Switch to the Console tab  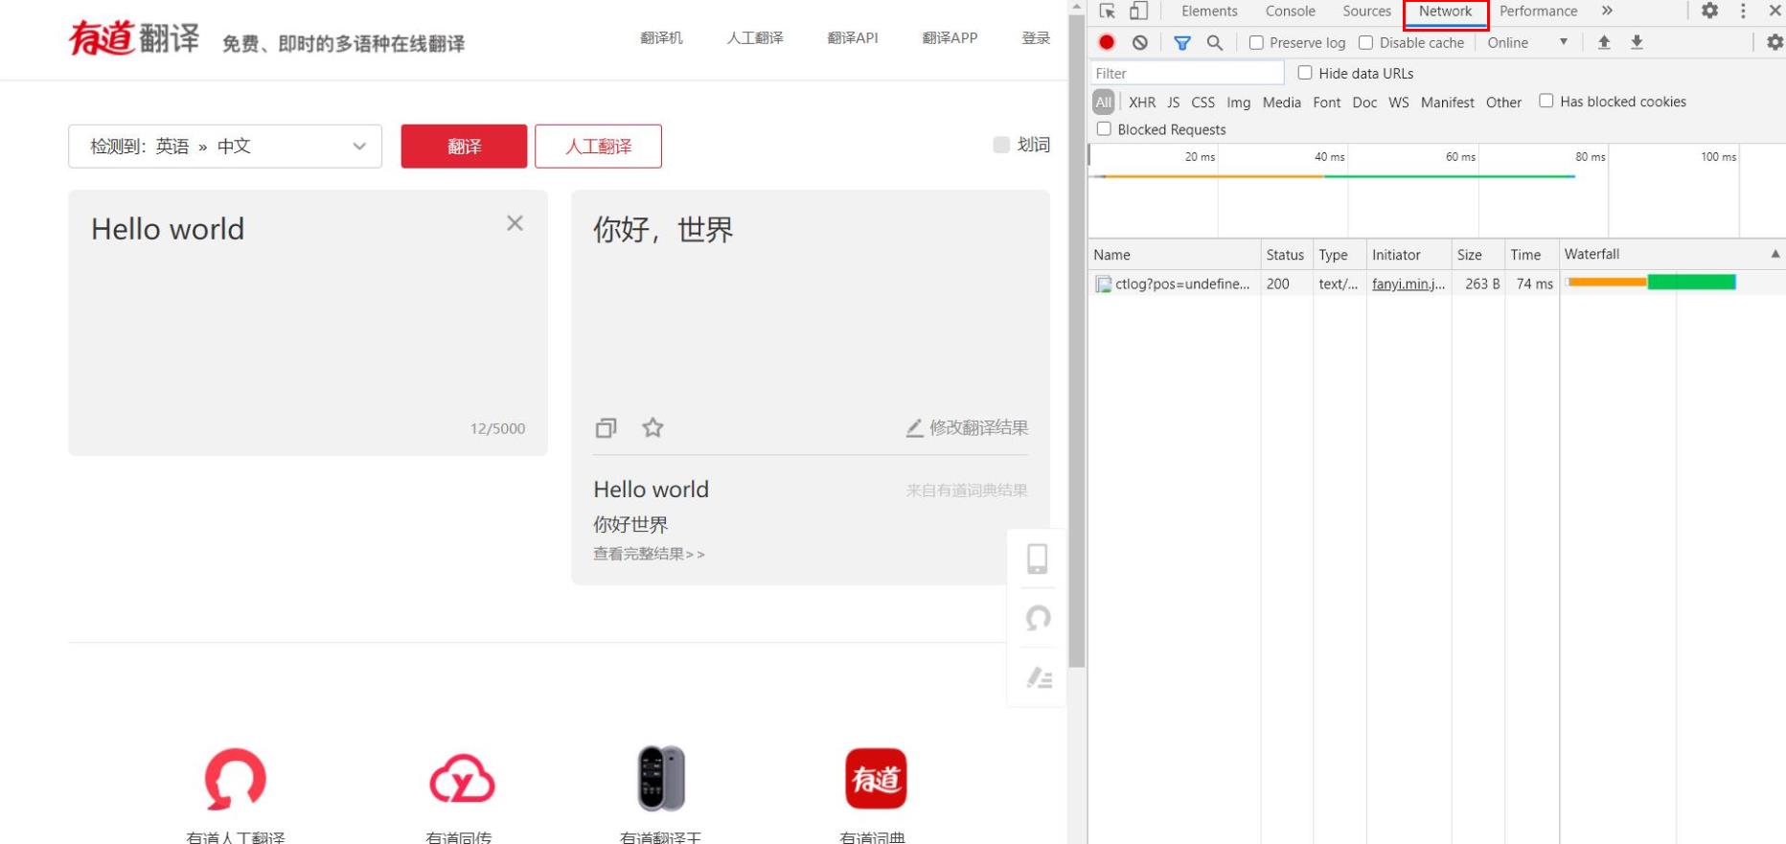tap(1291, 11)
